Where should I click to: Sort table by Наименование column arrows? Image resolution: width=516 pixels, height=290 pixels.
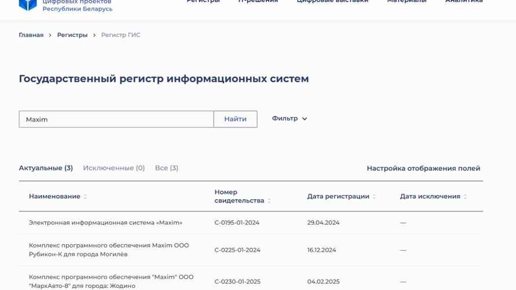[x=85, y=197]
